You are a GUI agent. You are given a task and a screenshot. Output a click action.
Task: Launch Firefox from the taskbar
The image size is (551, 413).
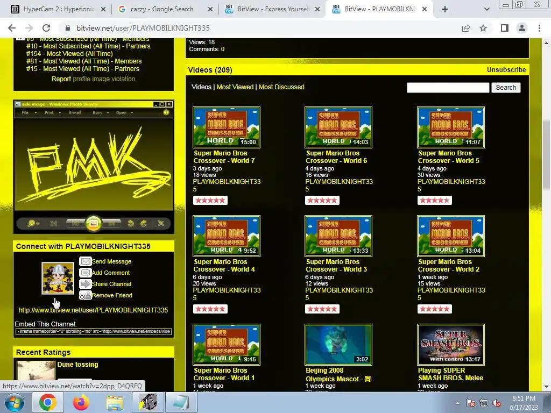pyautogui.click(x=81, y=402)
